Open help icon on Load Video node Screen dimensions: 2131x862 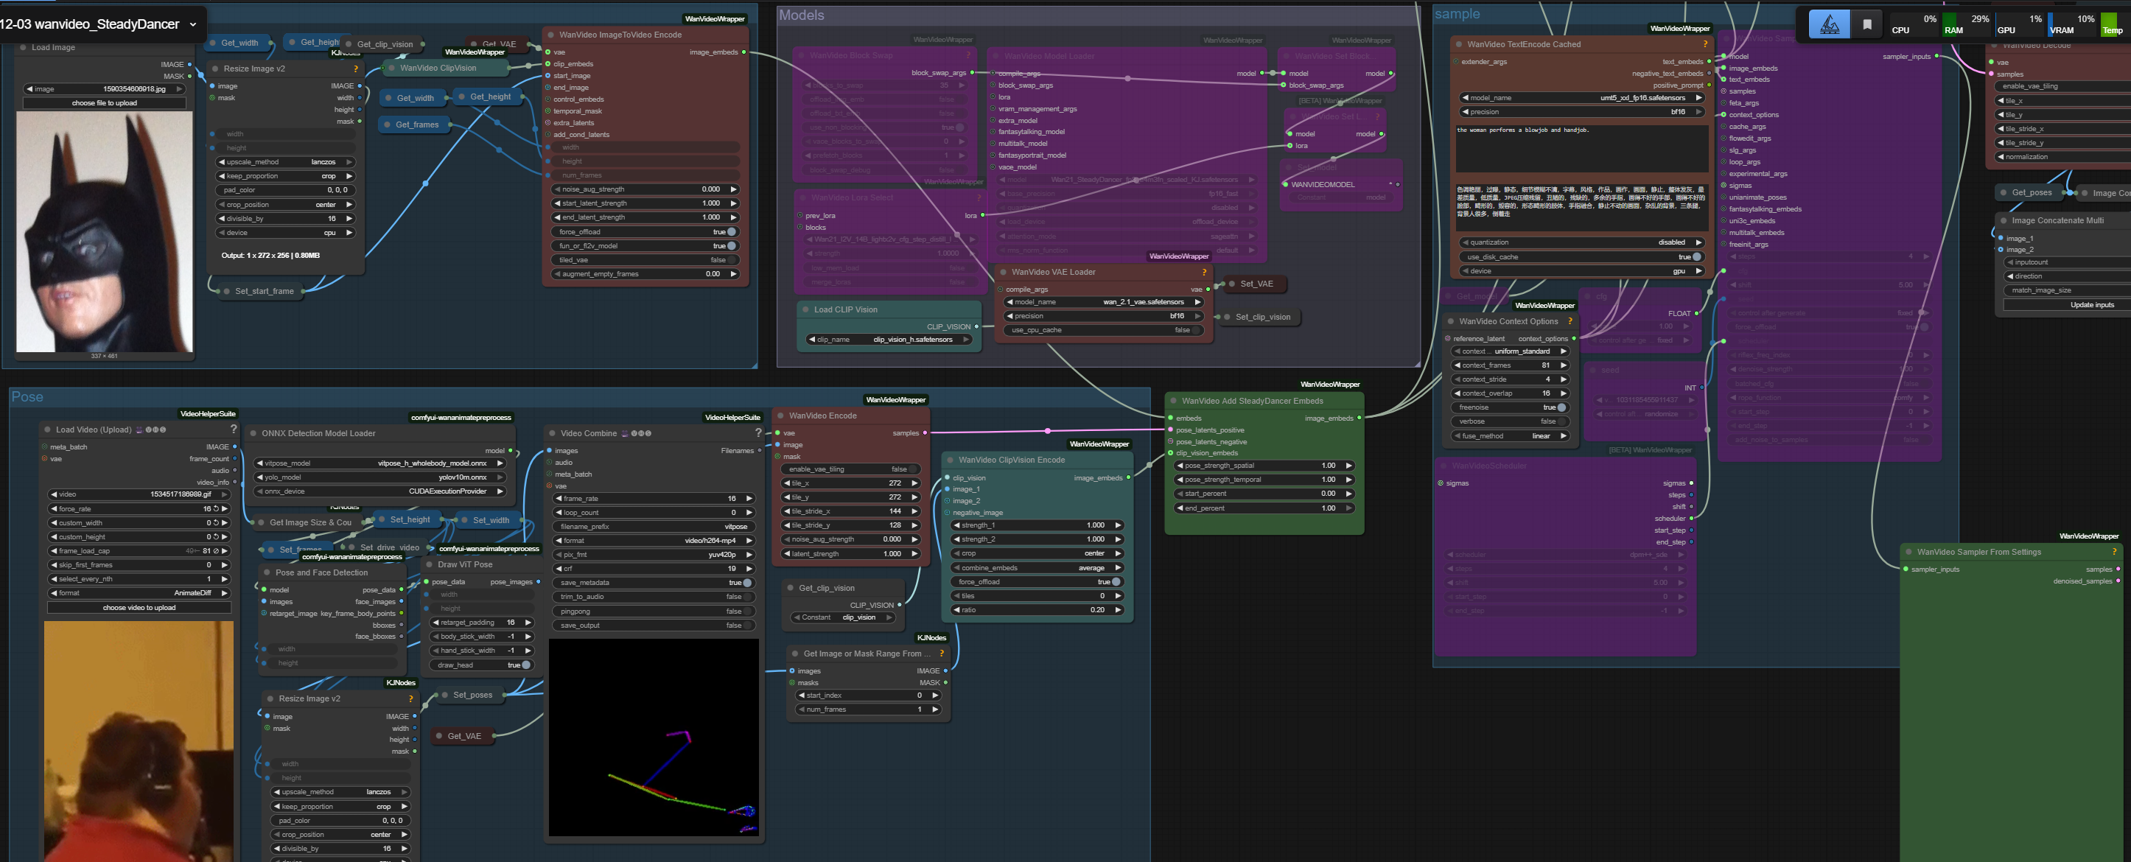(234, 430)
